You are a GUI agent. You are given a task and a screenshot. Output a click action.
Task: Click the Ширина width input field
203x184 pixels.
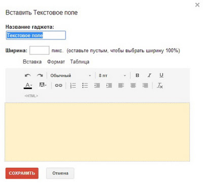click(40, 51)
